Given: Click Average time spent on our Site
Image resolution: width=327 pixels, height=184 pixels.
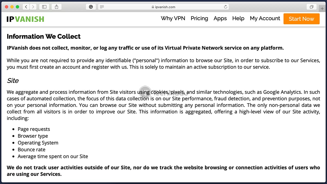Looking at the screenshot, I should pyautogui.click(x=53, y=156).
